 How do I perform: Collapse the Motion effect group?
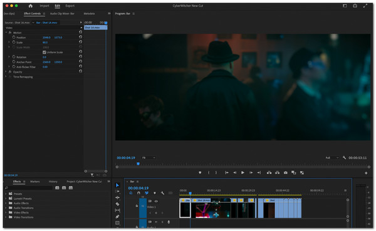pos(6,33)
